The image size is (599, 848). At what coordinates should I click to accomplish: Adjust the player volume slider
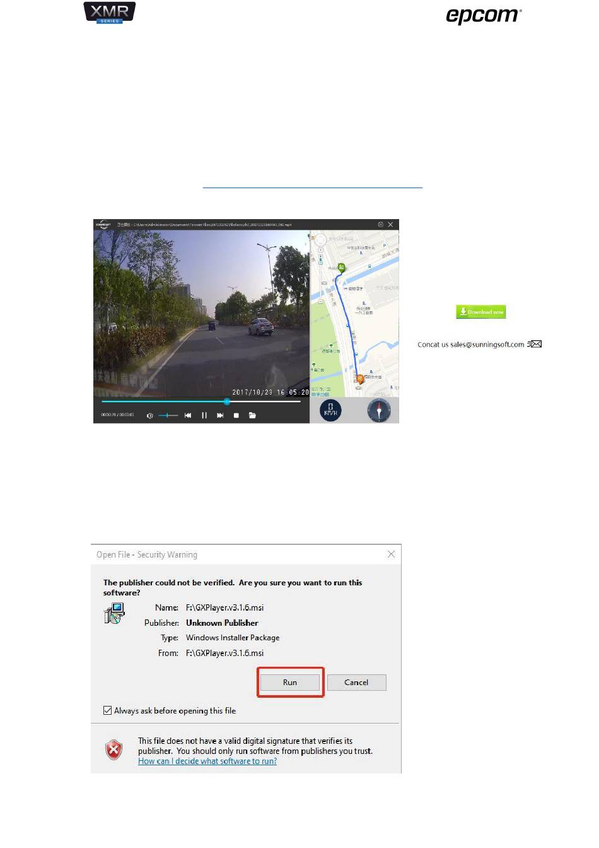coord(168,415)
